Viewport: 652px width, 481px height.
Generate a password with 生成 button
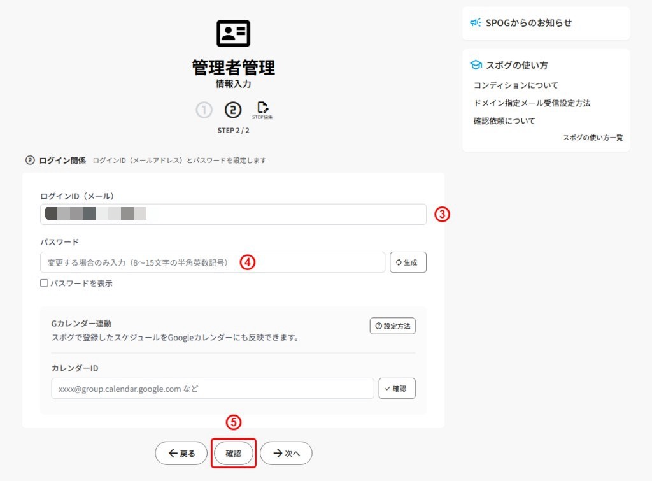point(408,262)
